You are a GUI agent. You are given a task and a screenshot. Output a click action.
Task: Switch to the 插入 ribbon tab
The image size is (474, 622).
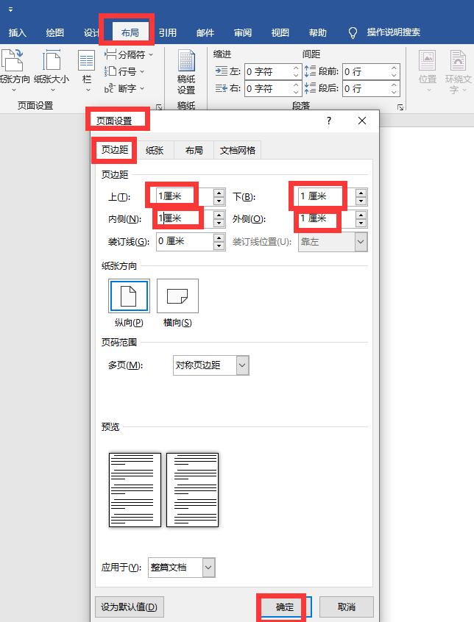(x=18, y=32)
